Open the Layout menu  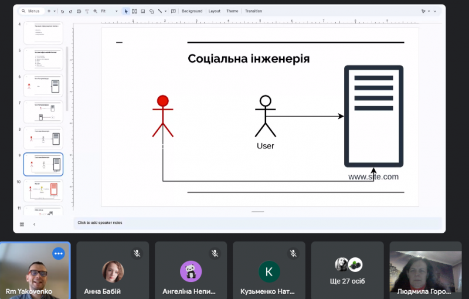coord(214,11)
